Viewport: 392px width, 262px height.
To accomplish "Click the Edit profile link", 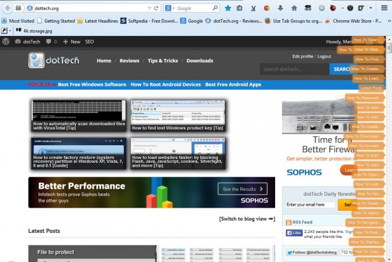I will pyautogui.click(x=303, y=56).
